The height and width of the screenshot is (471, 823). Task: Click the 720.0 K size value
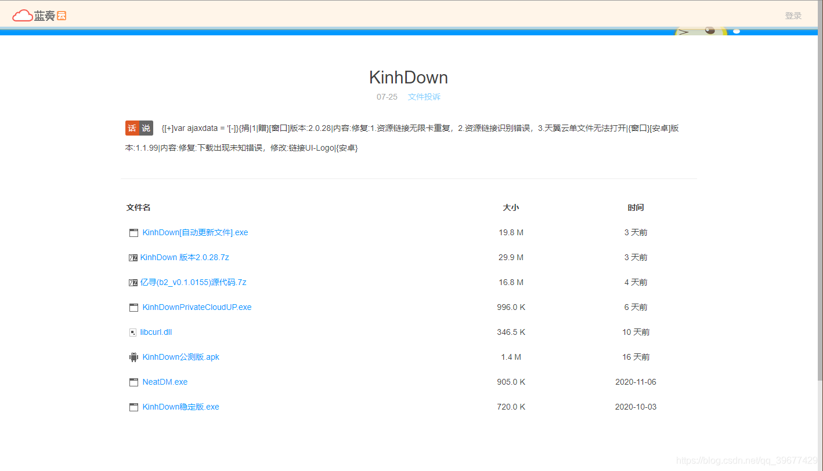pyautogui.click(x=511, y=407)
